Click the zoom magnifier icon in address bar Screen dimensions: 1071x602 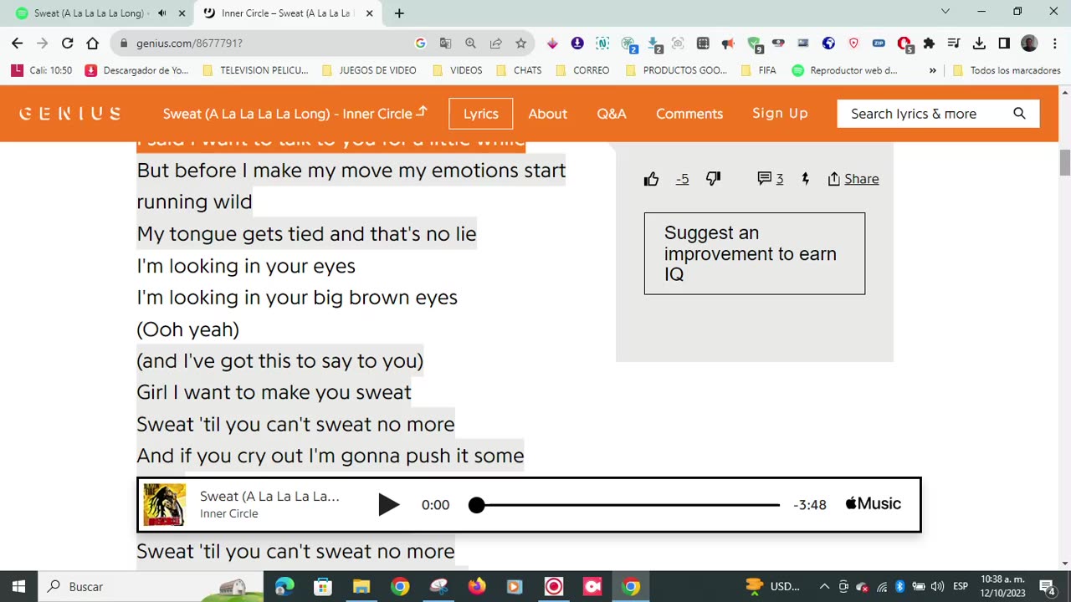tap(470, 43)
